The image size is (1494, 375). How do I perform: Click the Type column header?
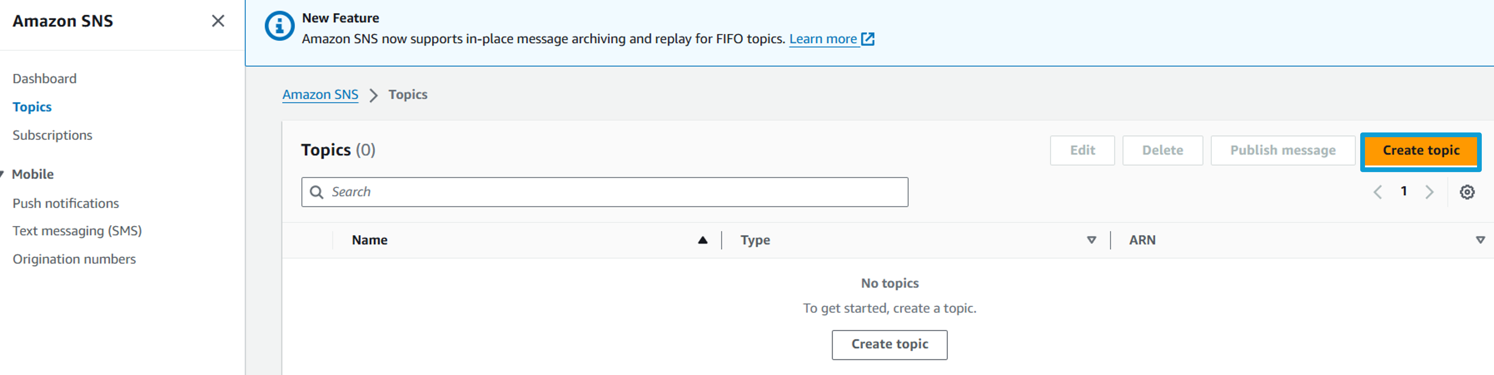tap(755, 240)
